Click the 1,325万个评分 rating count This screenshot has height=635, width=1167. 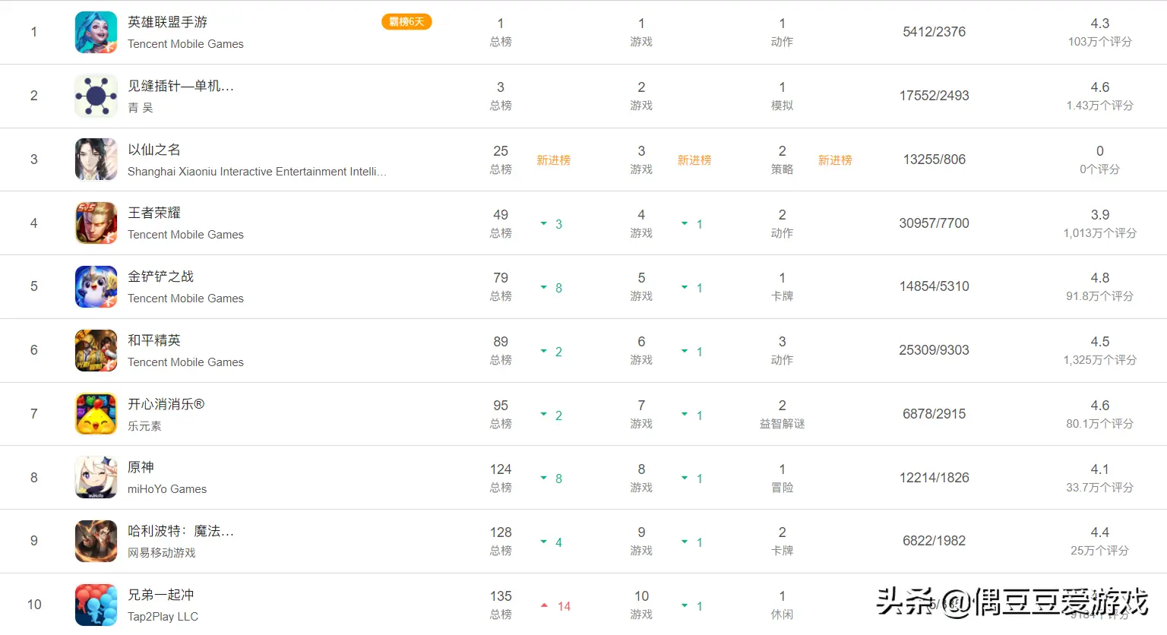(1099, 360)
